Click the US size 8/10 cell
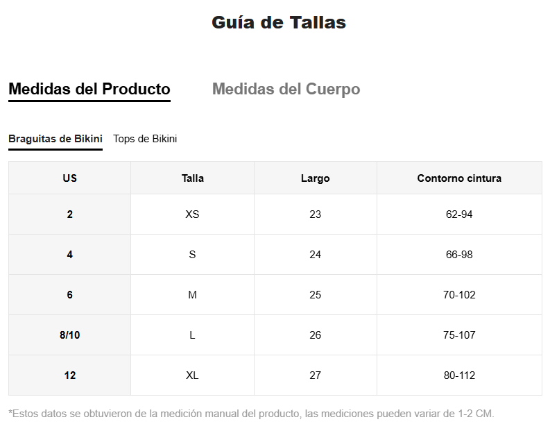Viewport: 550px width, 431px height. click(69, 335)
